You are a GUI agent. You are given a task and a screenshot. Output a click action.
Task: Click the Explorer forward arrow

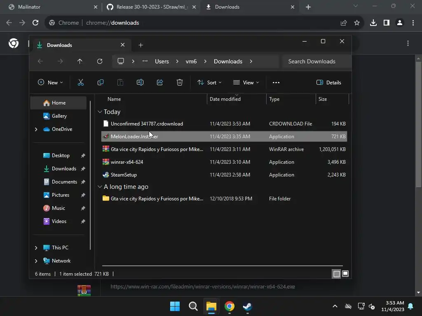60,61
